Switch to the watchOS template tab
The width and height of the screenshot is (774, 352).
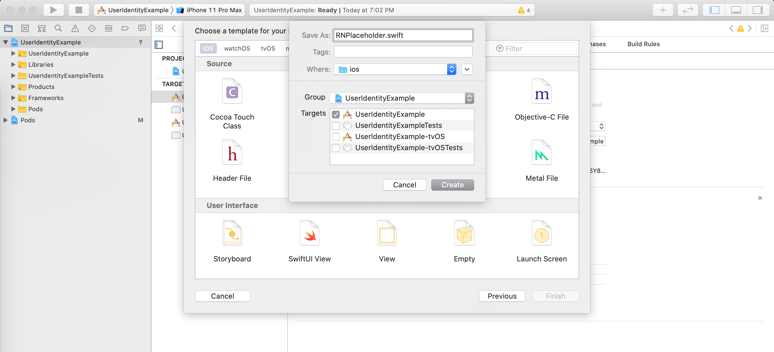pyautogui.click(x=237, y=48)
